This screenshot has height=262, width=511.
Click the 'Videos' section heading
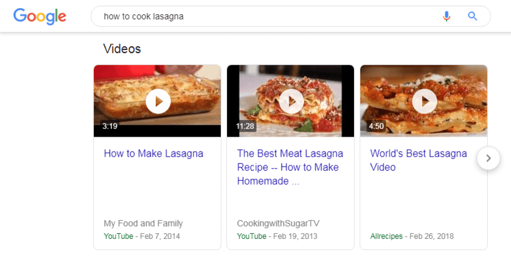(122, 49)
